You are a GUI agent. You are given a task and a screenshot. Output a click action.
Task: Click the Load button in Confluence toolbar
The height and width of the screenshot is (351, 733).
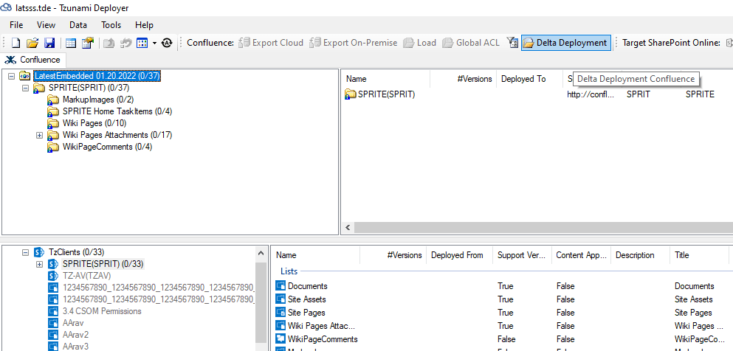pos(420,43)
